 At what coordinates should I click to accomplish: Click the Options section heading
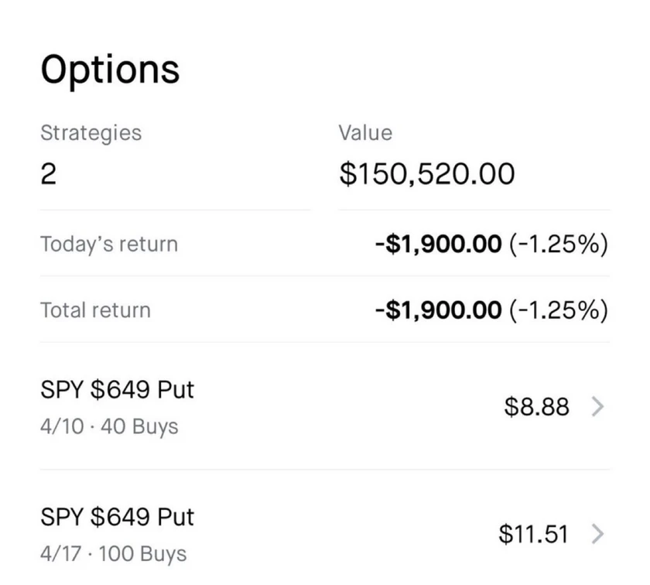[110, 70]
